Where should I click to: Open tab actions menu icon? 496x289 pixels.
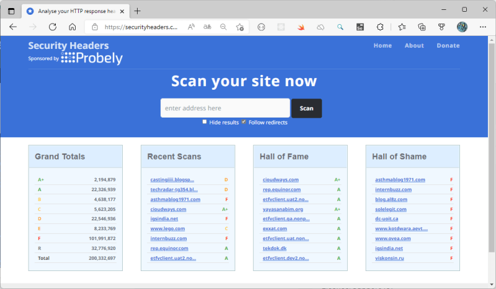(11, 11)
